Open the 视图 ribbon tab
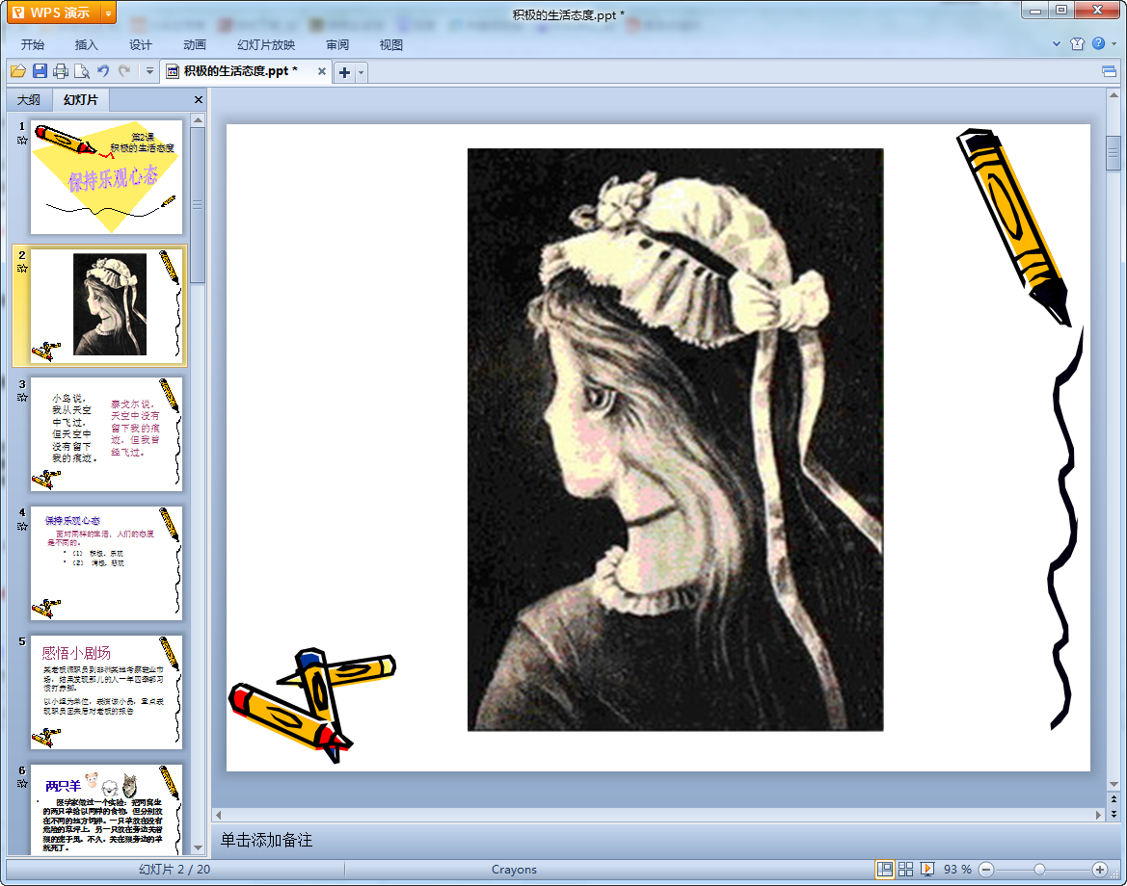Viewport: 1127px width, 886px height. [x=391, y=44]
